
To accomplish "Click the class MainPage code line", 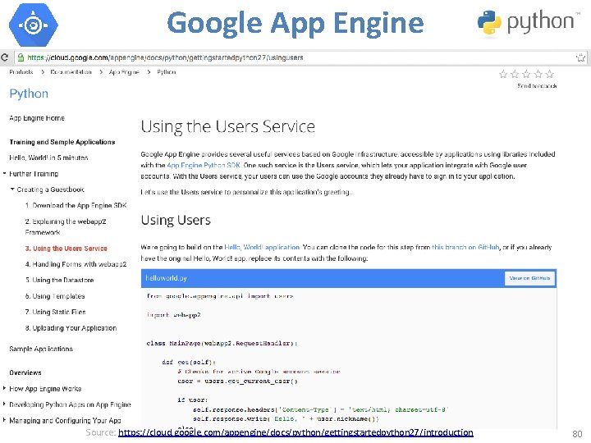I will (x=222, y=343).
